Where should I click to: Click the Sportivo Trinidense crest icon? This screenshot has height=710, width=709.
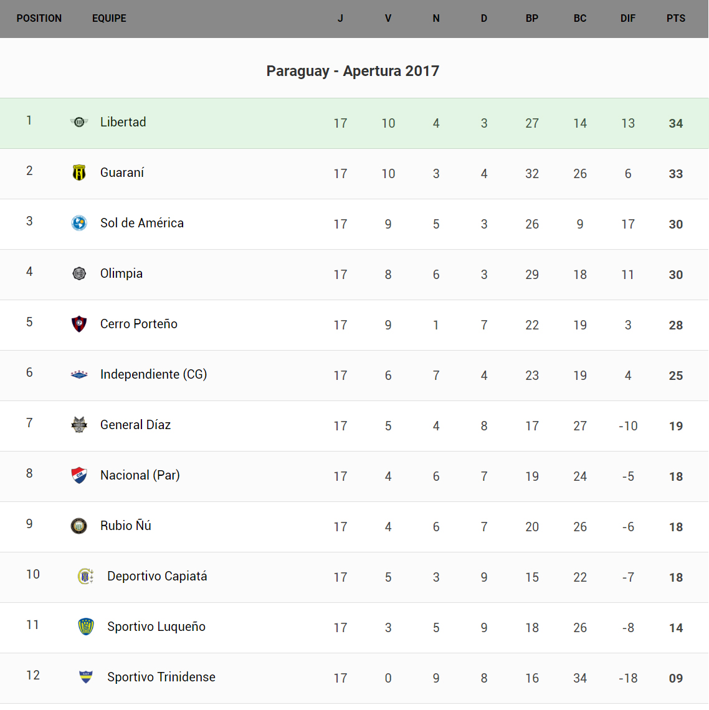(x=86, y=677)
